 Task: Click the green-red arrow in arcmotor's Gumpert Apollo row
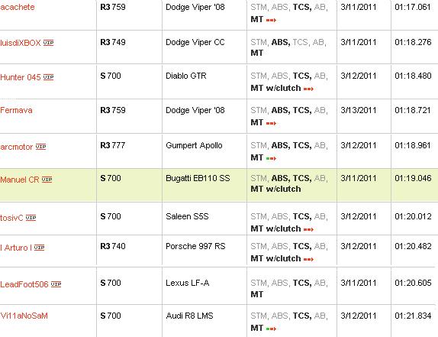(271, 159)
